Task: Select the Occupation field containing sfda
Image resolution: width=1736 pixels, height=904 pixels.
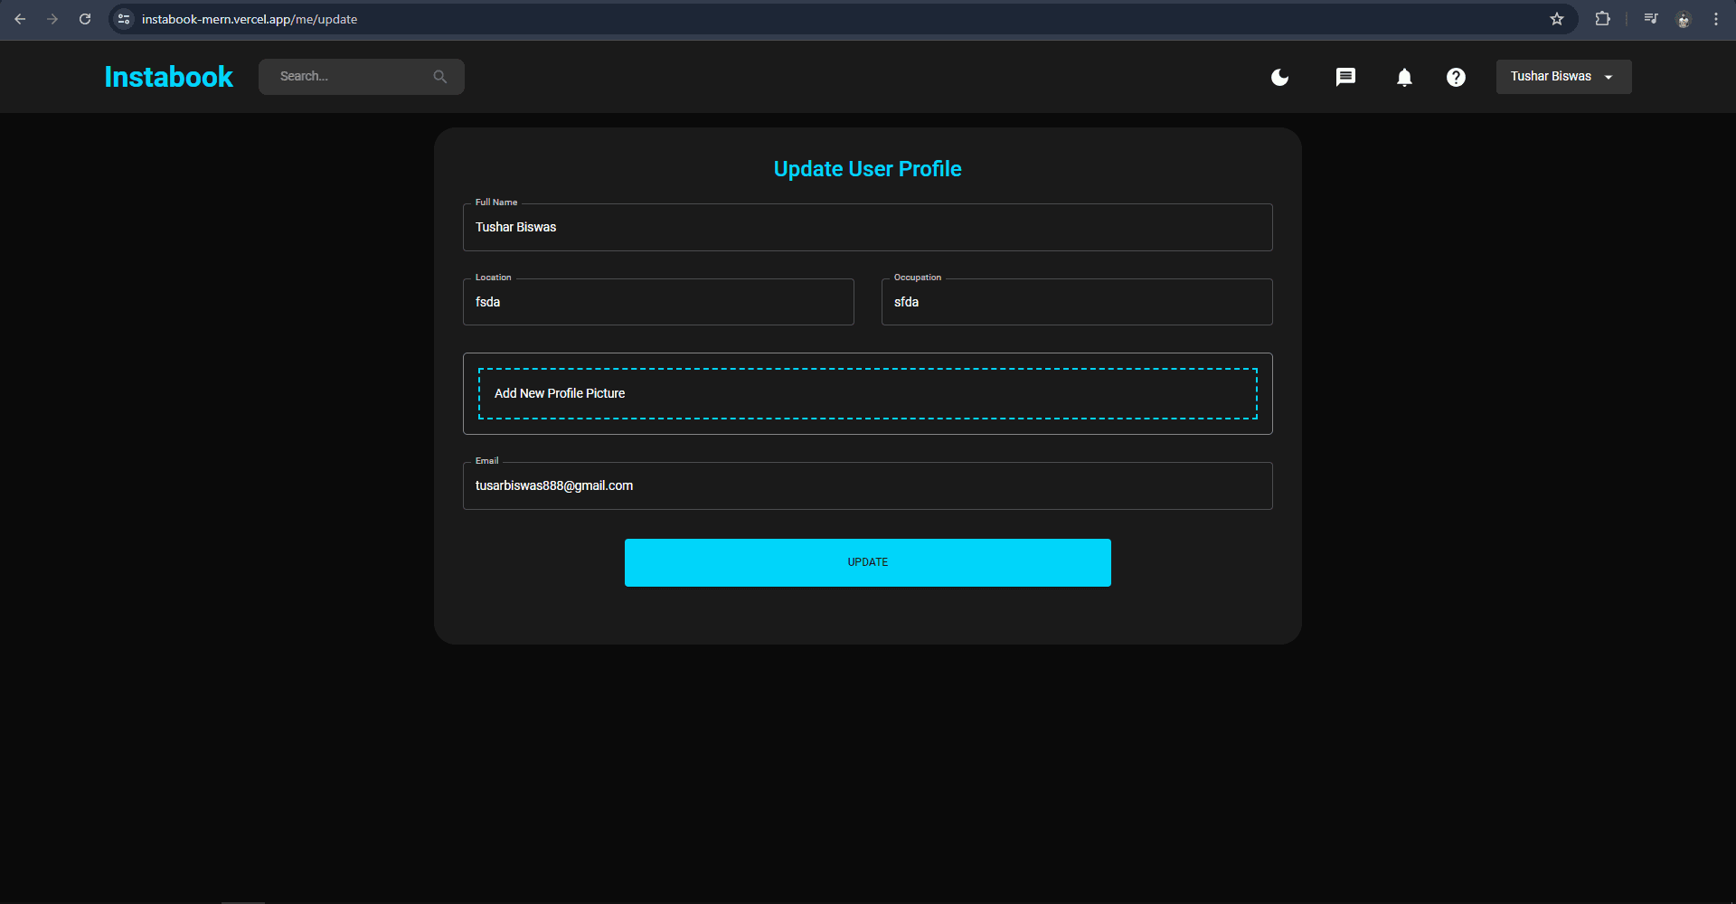Action: (x=1075, y=302)
